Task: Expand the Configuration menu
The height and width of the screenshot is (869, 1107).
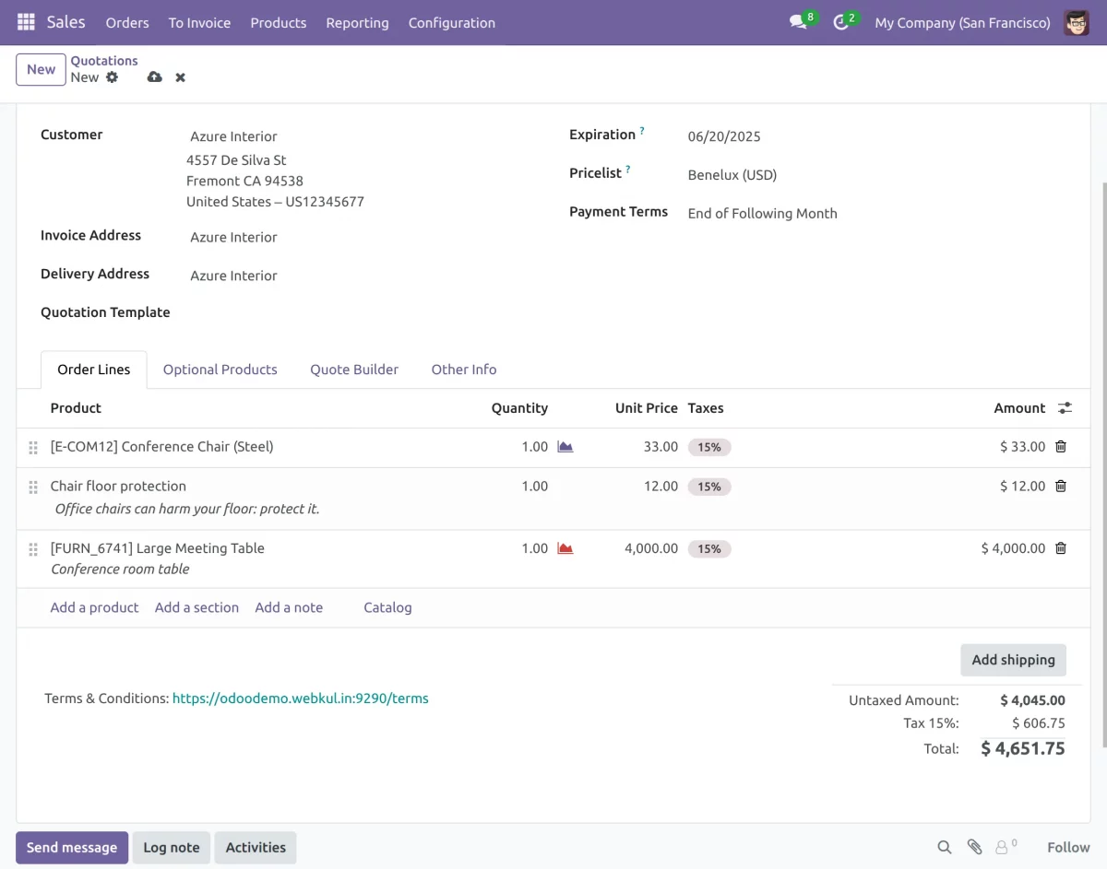Action: pyautogui.click(x=451, y=22)
